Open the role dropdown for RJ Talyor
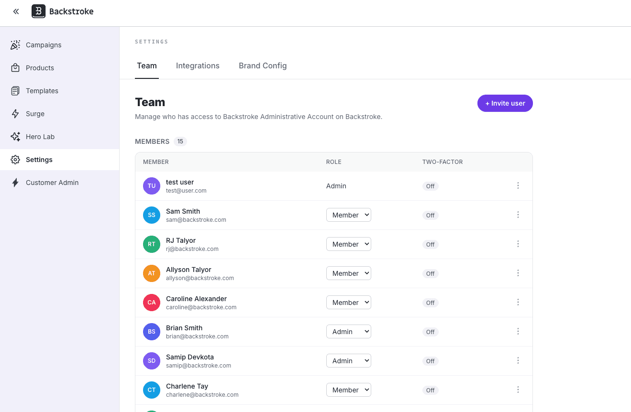631x412 pixels. 349,244
